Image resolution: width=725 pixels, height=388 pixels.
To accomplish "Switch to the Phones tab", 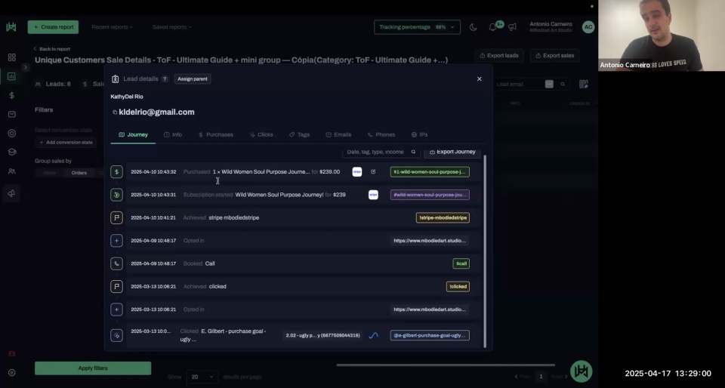I will coord(381,135).
